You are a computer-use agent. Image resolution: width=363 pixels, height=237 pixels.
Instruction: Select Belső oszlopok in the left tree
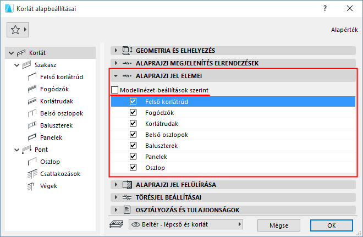(61, 113)
